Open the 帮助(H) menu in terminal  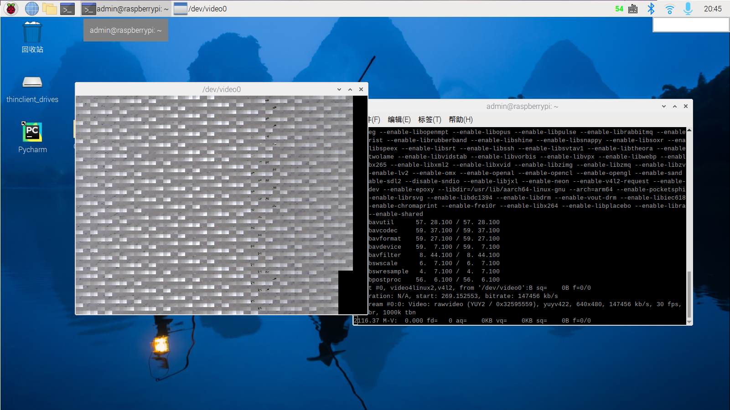coord(461,119)
